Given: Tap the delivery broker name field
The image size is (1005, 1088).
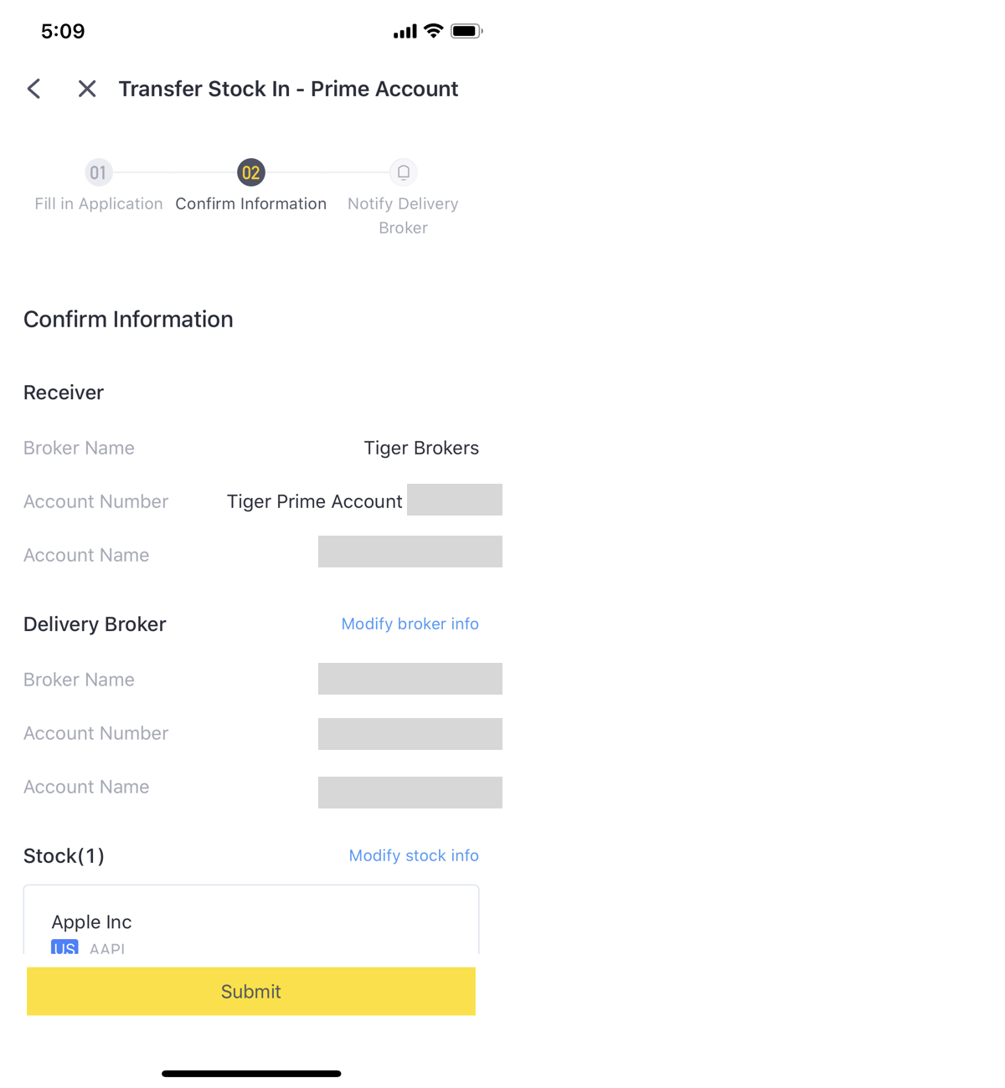Looking at the screenshot, I should [x=410, y=679].
